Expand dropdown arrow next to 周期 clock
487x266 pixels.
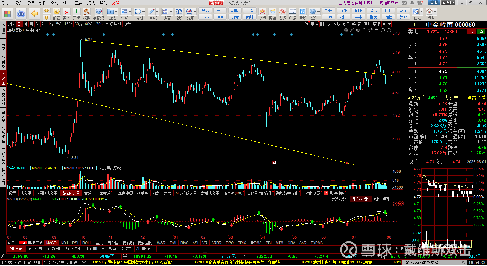pyautogui.click(x=143, y=12)
